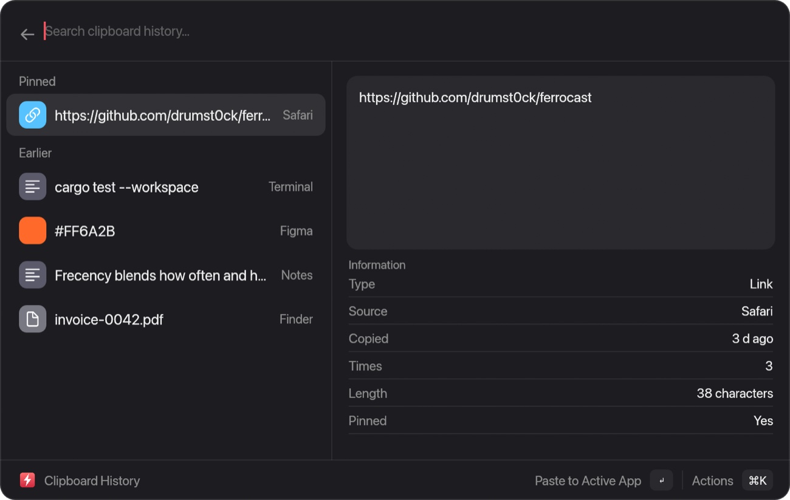This screenshot has height=500, width=790.
Task: Click the "Link" type value
Action: click(x=761, y=284)
